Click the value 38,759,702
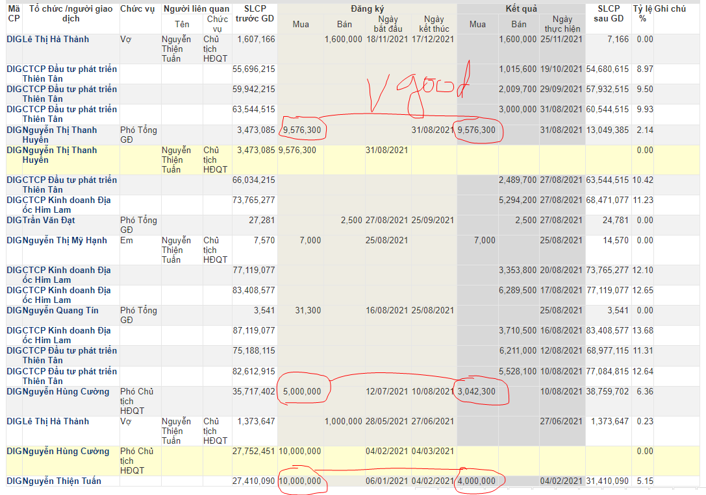Viewport: 706px width, 495px height. point(607,392)
